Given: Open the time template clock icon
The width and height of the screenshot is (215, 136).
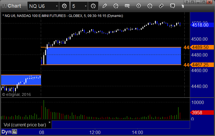Looking at the screenshot, I should pyautogui.click(x=93, y=6).
